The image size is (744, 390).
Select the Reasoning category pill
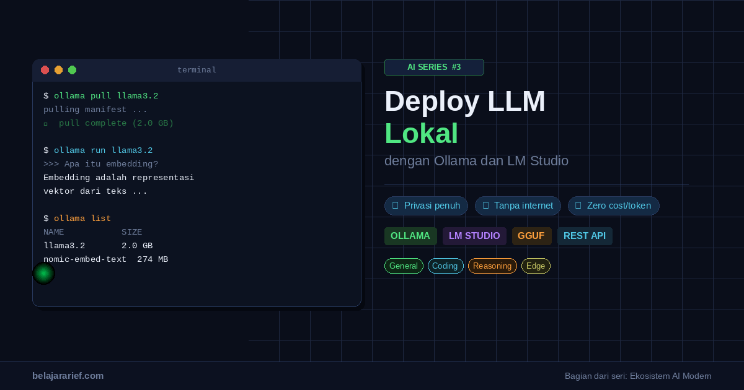492,266
